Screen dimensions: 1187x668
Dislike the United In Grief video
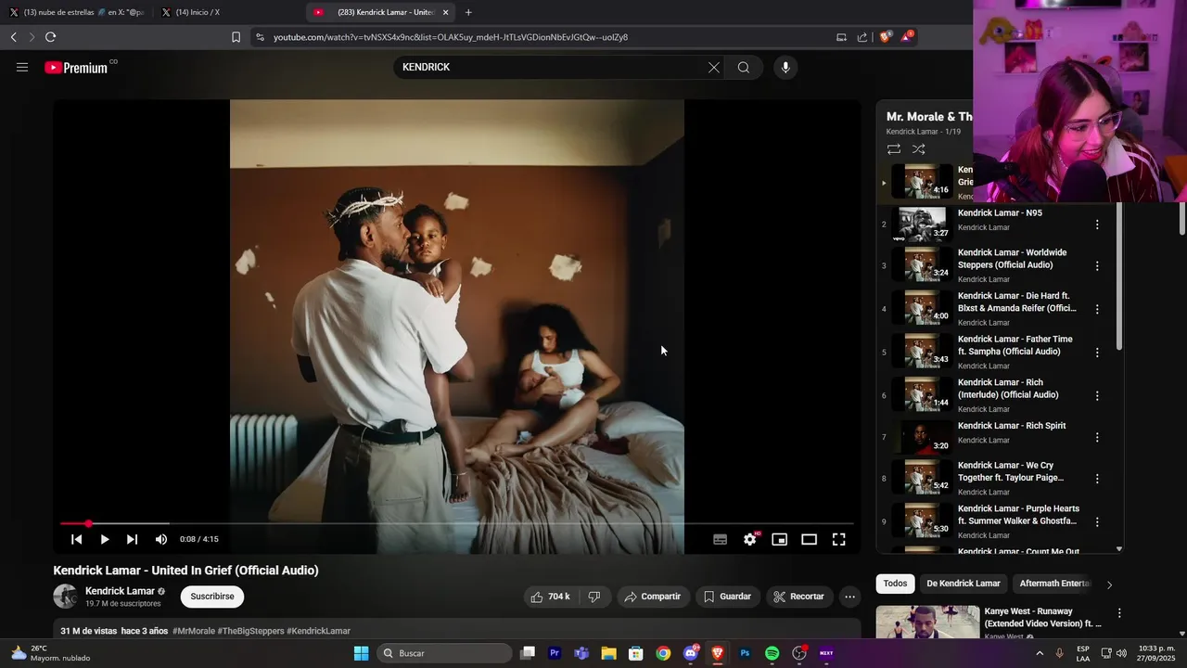click(x=594, y=597)
